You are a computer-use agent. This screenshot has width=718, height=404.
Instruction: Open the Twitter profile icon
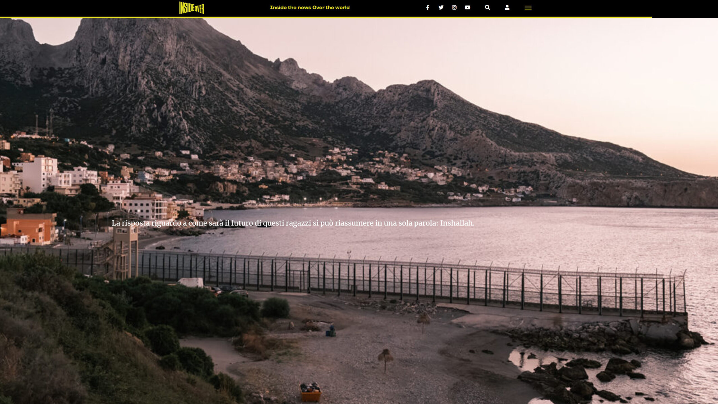point(441,8)
